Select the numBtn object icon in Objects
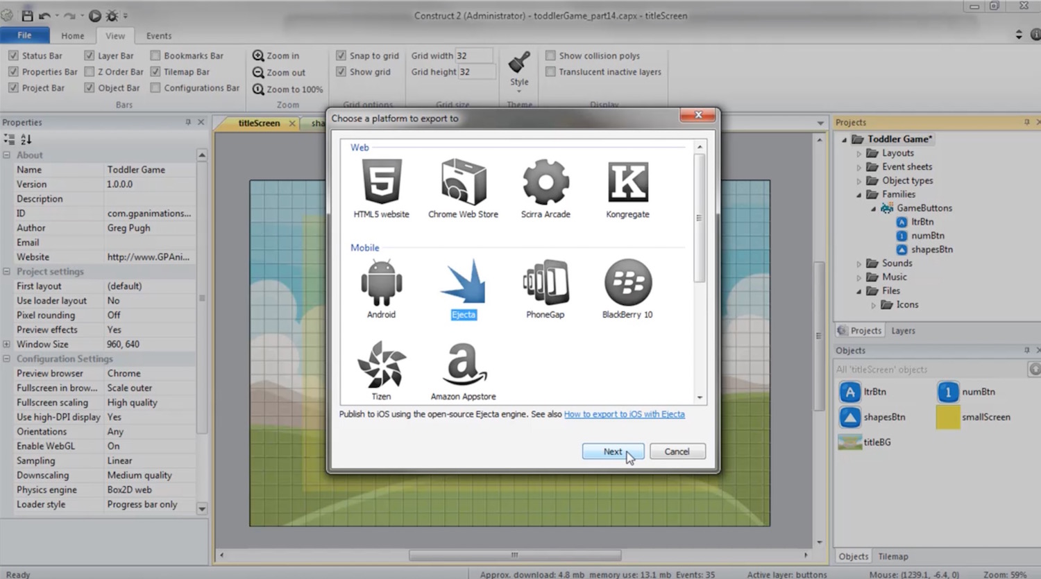The width and height of the screenshot is (1041, 579). pyautogui.click(x=948, y=392)
